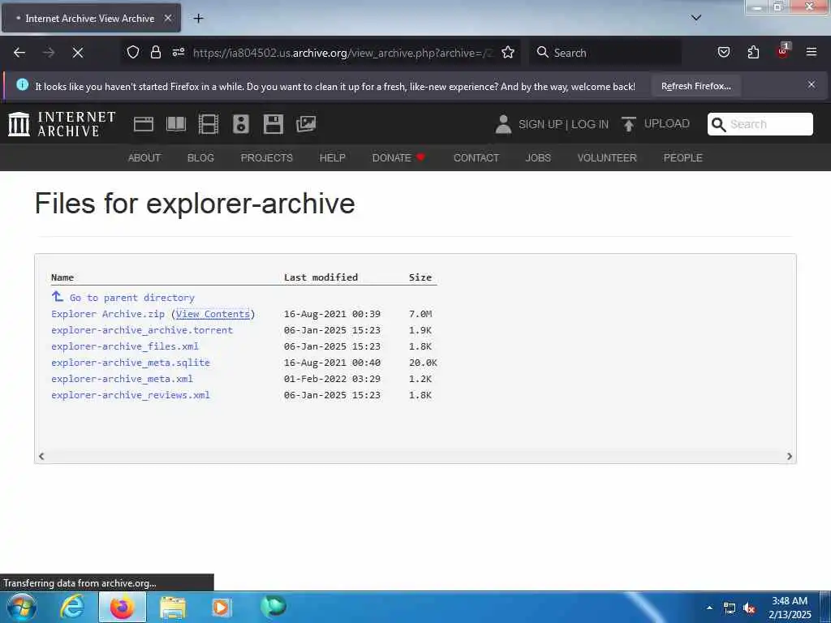Click the LOG IN link
This screenshot has height=623, width=831.
point(590,124)
